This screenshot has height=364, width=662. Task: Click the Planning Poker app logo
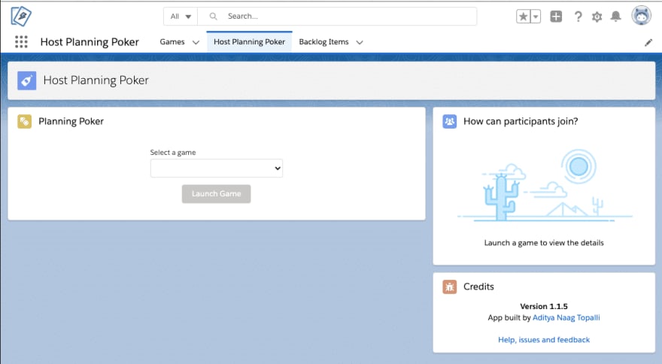pyautogui.click(x=21, y=17)
